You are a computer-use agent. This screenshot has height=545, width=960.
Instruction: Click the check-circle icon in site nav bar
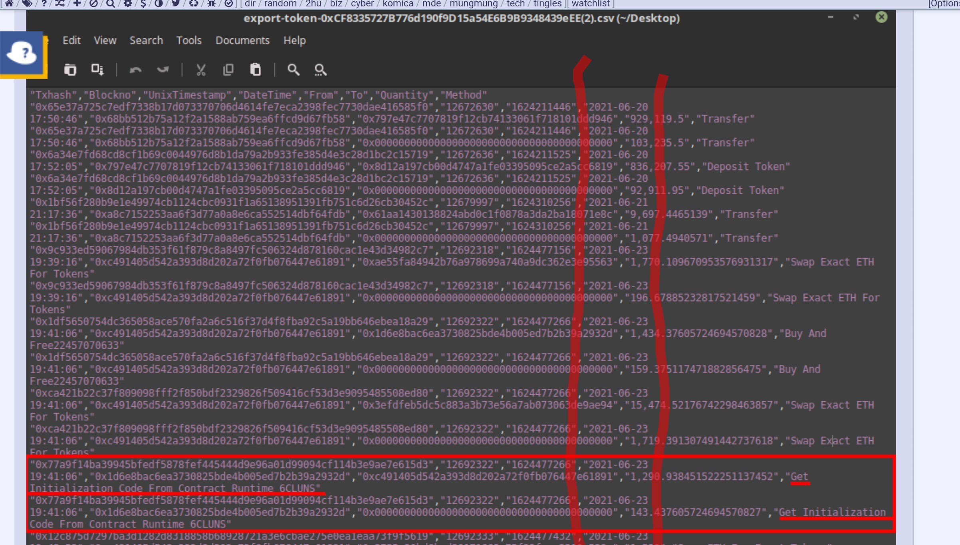[228, 4]
